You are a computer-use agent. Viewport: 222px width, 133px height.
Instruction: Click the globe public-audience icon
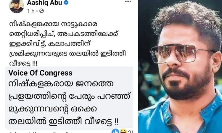(41, 11)
